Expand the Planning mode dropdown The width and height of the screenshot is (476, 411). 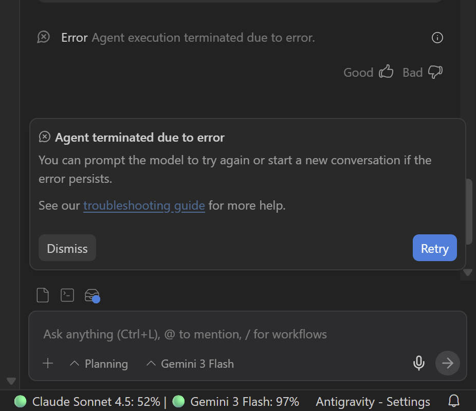click(x=99, y=364)
